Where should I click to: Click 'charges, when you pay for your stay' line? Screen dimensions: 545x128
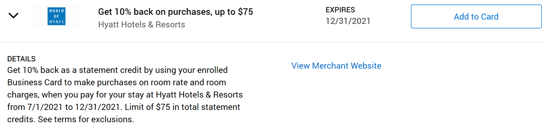tap(80, 95)
